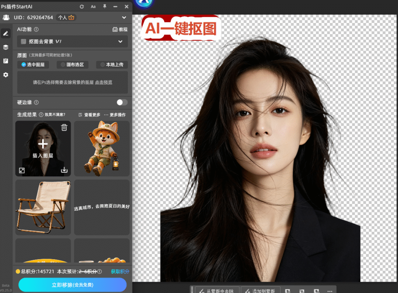Click info icon beside 本次预计 points
398x293 pixels.
coord(100,271)
